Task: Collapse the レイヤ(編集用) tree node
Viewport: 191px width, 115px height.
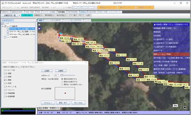Action: click(x=2, y=26)
